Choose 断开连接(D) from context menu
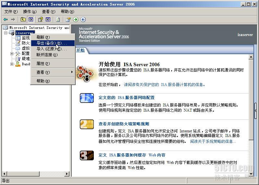The height and width of the screenshot is (185, 259). click(x=53, y=55)
